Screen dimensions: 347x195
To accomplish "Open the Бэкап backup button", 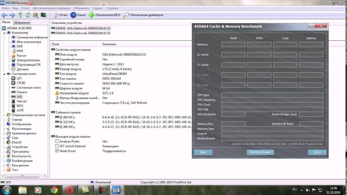I will pyautogui.click(x=78, y=15).
